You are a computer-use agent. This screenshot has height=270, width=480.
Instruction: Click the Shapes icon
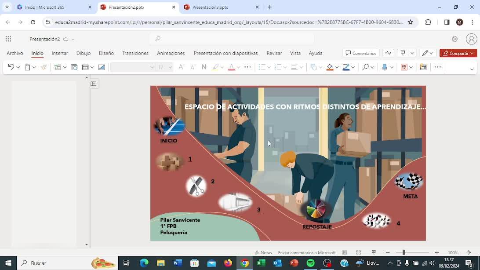click(314, 67)
